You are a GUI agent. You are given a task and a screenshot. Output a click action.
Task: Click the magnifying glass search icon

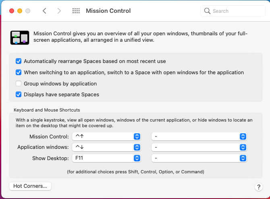point(208,11)
